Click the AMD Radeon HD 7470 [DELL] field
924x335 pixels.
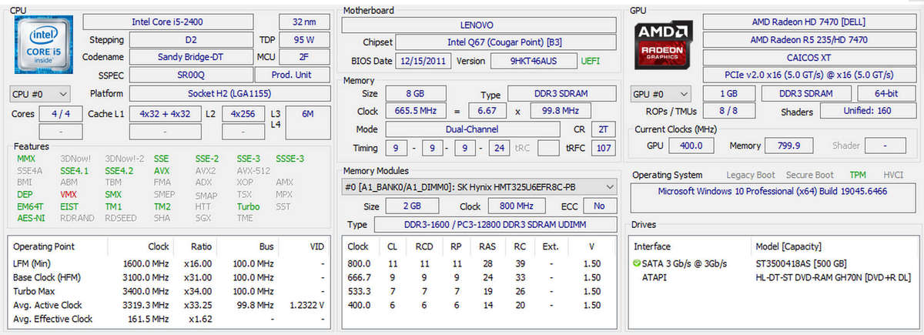point(809,22)
